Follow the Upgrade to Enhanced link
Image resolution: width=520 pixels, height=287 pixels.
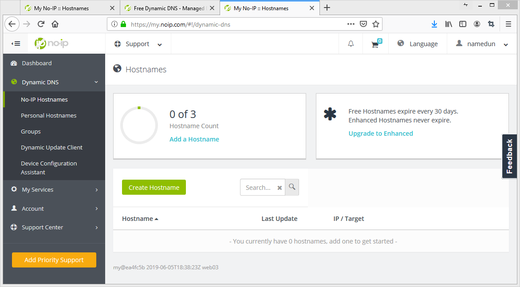(x=381, y=134)
